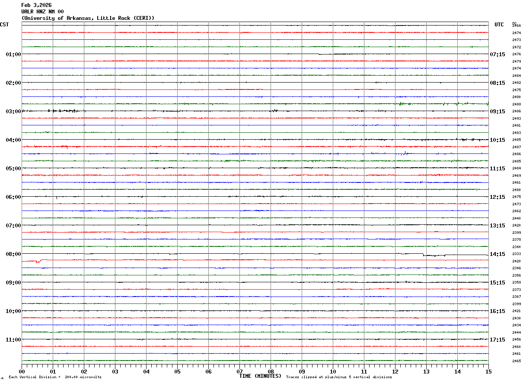The height and width of the screenshot is (383, 523).
Task: Select the 09:00 CST row label
Action: (13, 283)
